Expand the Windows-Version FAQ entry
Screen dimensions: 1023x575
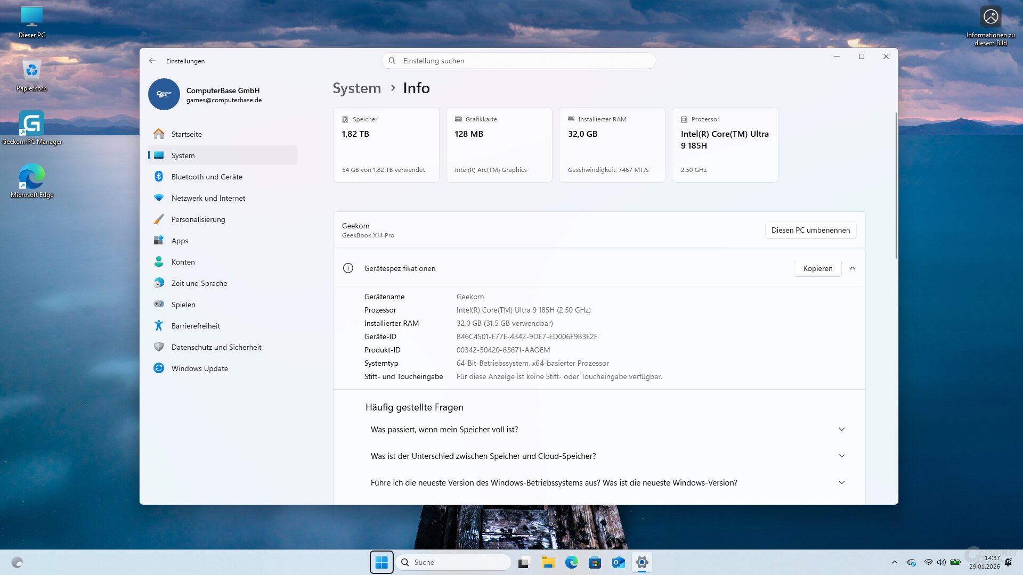tap(842, 482)
